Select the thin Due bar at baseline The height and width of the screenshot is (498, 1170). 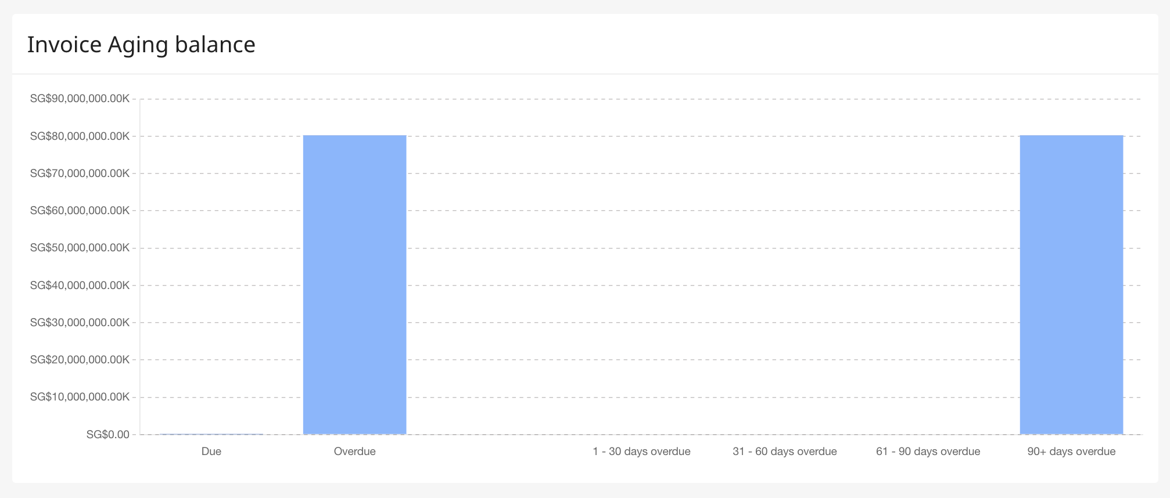point(211,434)
